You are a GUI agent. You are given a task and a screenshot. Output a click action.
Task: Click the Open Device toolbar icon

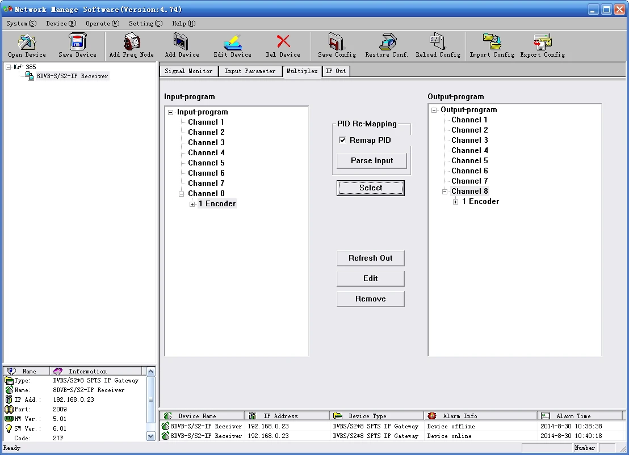coord(27,42)
